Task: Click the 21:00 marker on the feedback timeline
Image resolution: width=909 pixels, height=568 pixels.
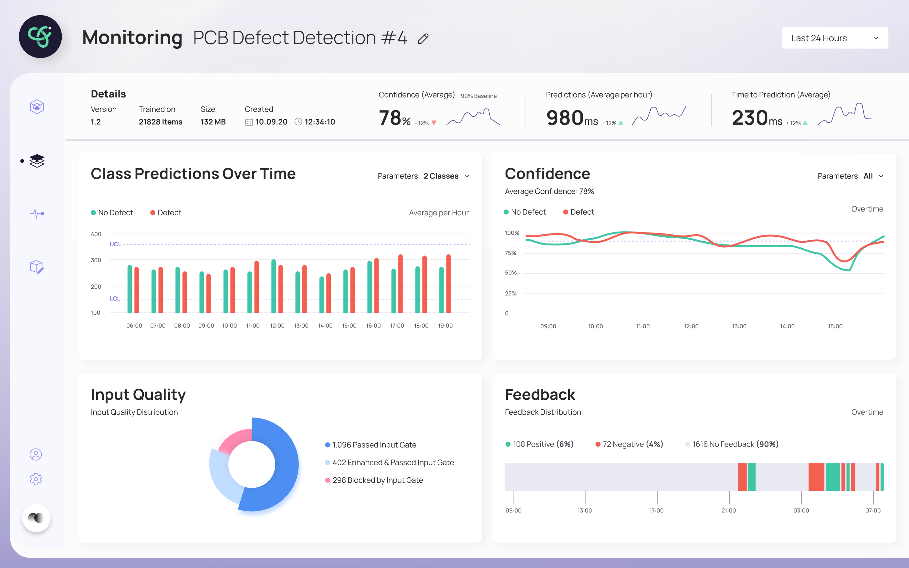Action: [x=729, y=510]
